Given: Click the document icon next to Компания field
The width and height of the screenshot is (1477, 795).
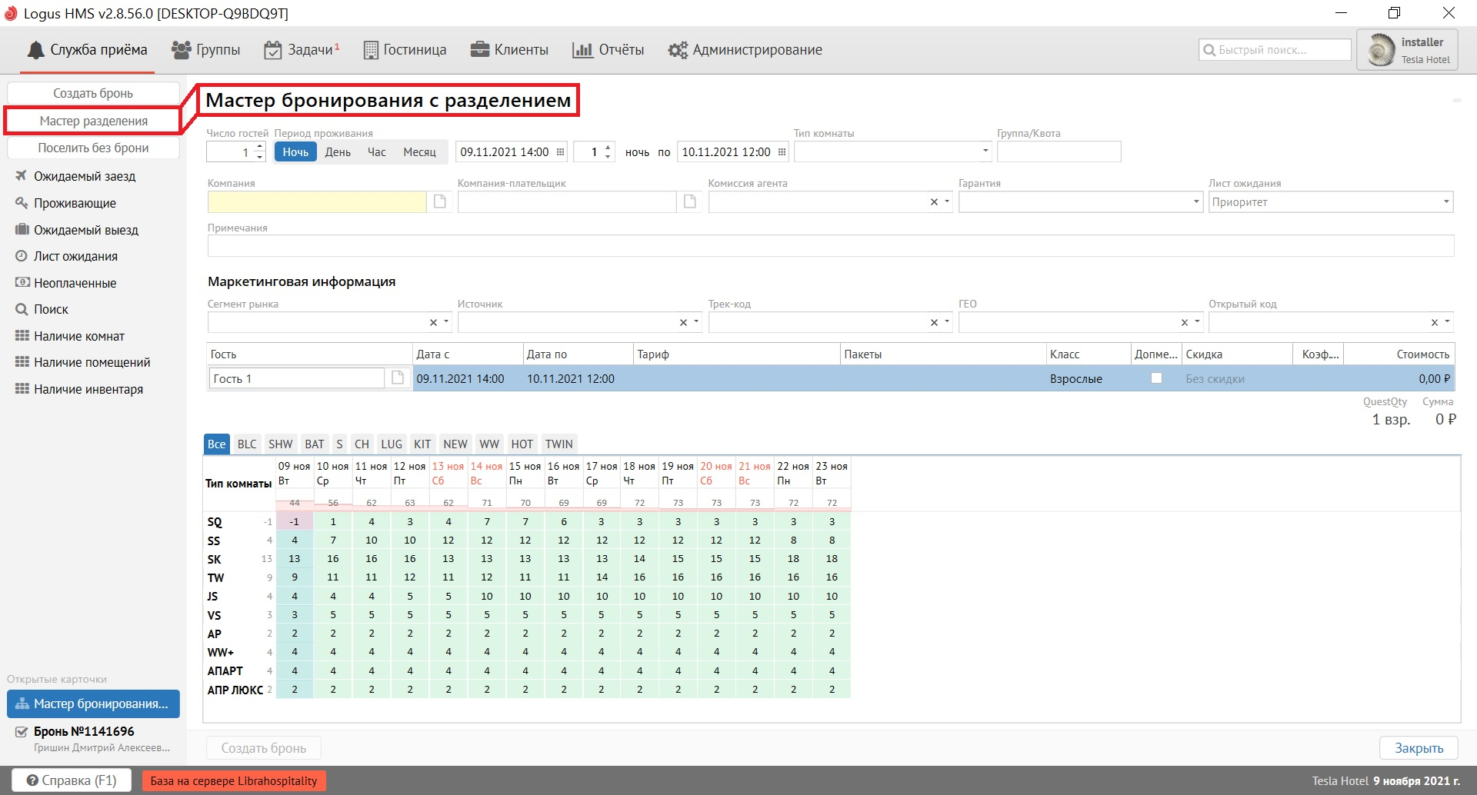Looking at the screenshot, I should pyautogui.click(x=440, y=201).
